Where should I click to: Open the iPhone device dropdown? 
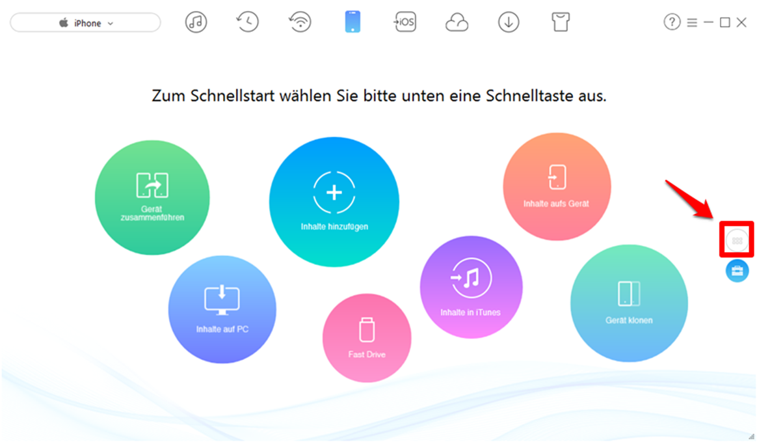[85, 23]
